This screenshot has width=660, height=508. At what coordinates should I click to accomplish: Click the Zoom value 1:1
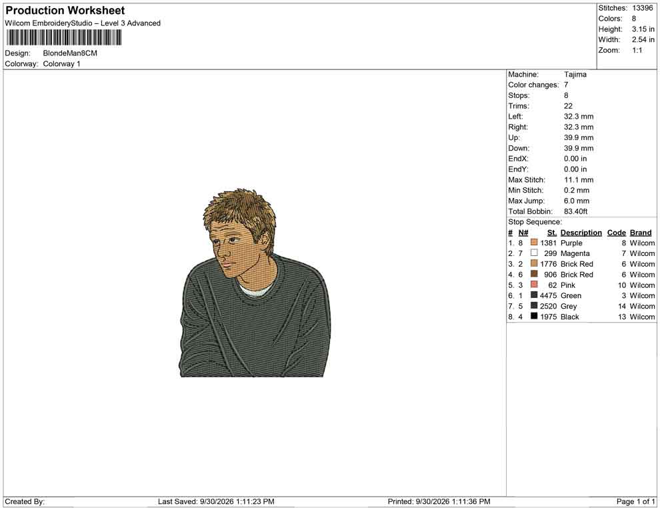637,50
